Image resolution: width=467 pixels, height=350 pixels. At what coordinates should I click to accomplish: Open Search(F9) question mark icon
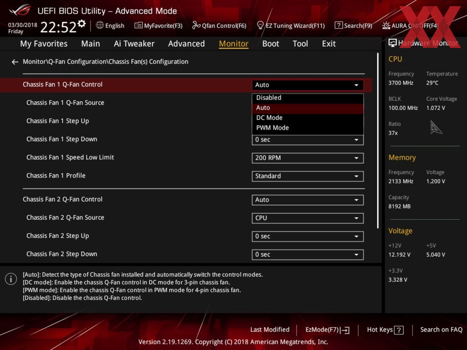[339, 25]
